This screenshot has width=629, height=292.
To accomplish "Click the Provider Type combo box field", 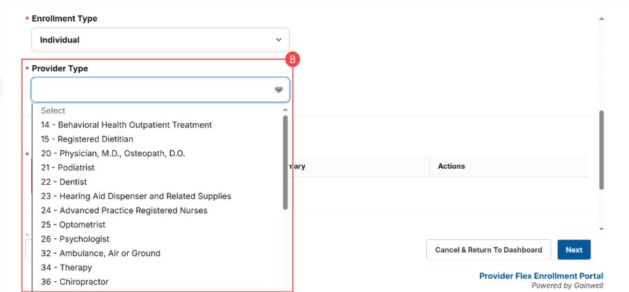I will point(160,89).
